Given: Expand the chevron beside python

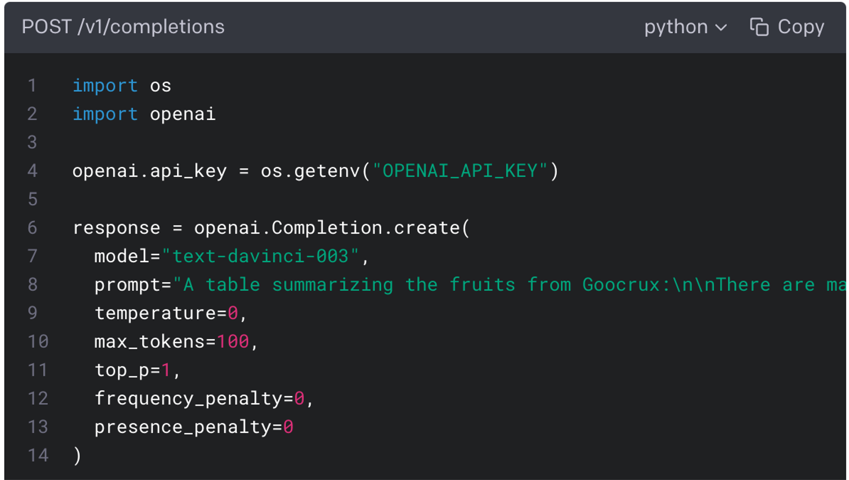Looking at the screenshot, I should pos(721,28).
